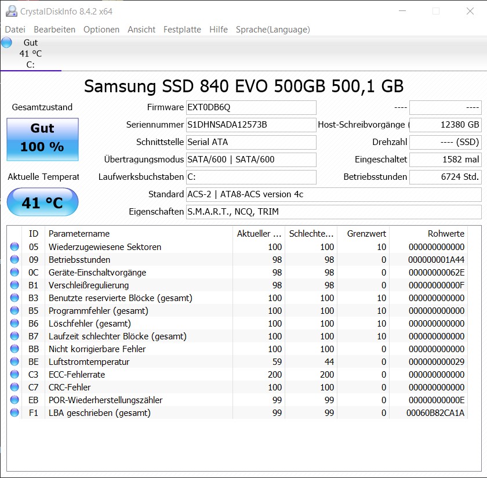The width and height of the screenshot is (487, 478).
Task: Click the disk icon above the C: label
Action: (x=7, y=42)
